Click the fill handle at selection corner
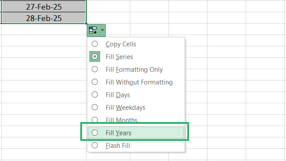Viewport: 286px width, 161px height. [86, 23]
